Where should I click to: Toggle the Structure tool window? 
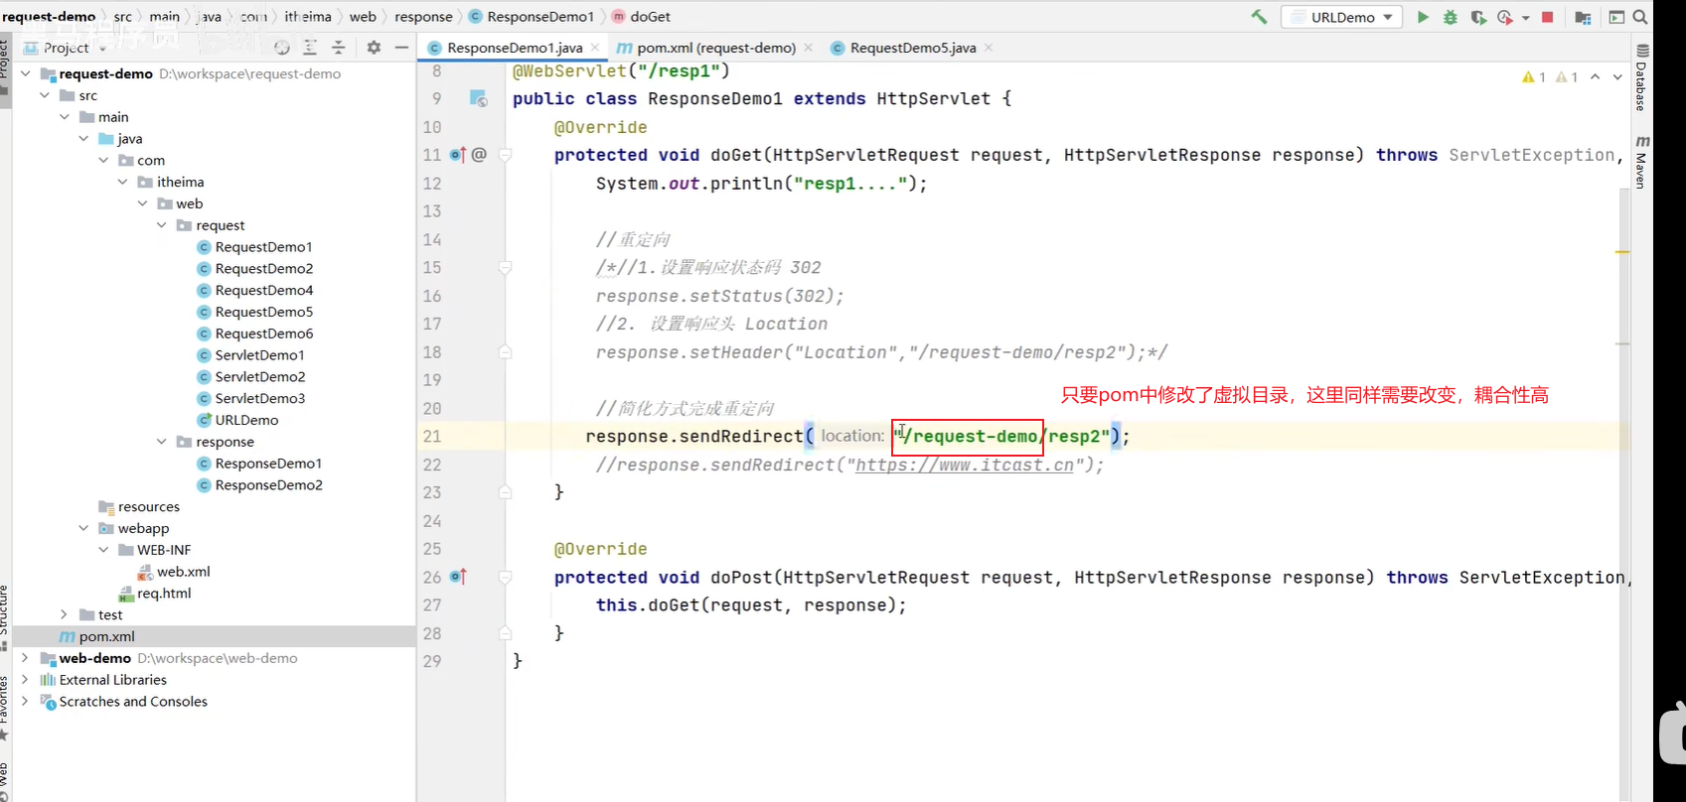click(x=5, y=617)
